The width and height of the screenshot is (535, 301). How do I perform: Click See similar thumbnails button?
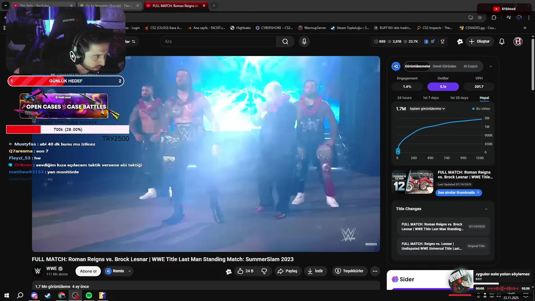coord(459,193)
